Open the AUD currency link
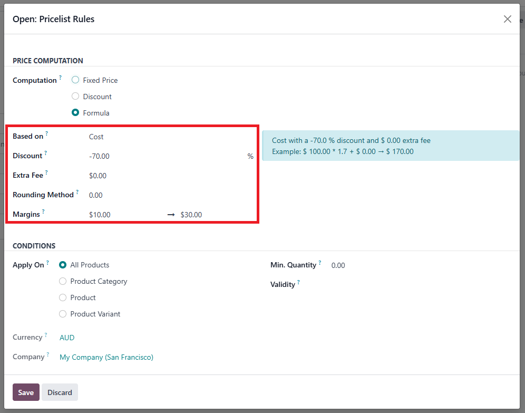This screenshot has height=413, width=525. point(67,338)
